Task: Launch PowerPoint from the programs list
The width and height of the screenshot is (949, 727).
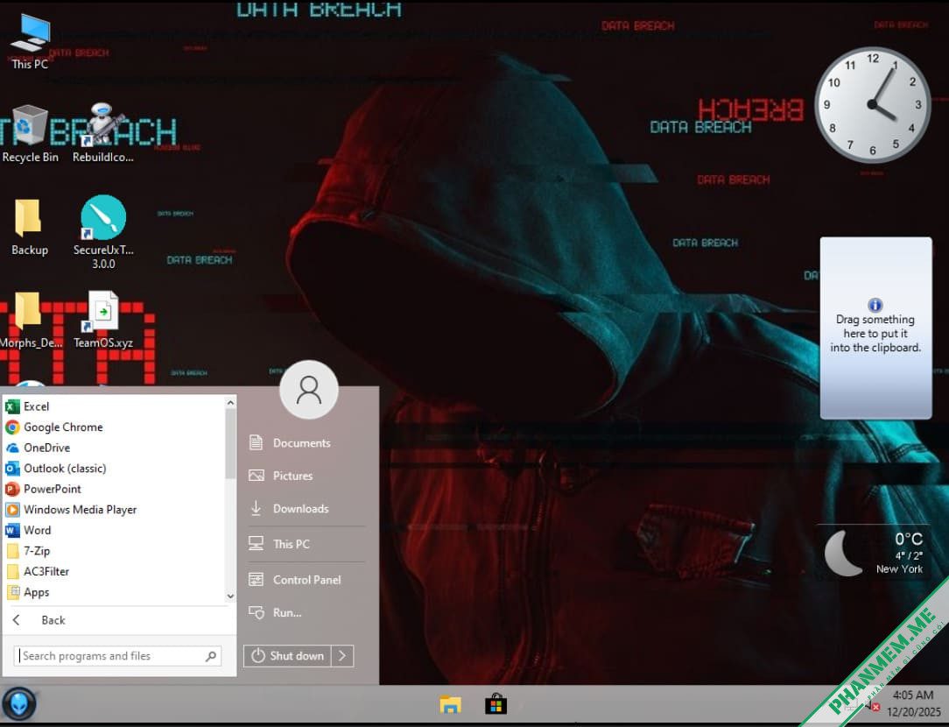Action: (x=113, y=489)
